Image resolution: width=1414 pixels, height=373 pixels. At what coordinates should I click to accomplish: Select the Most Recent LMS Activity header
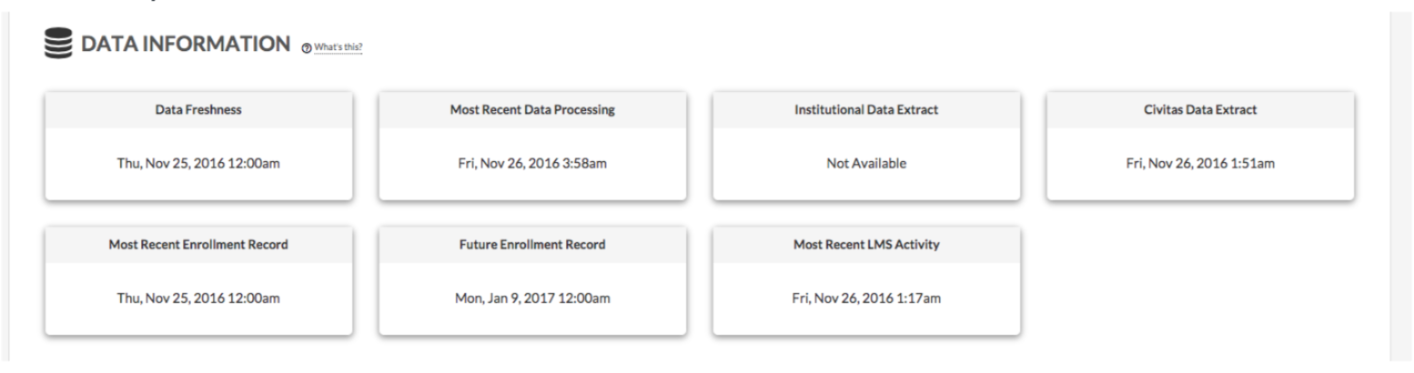click(866, 245)
